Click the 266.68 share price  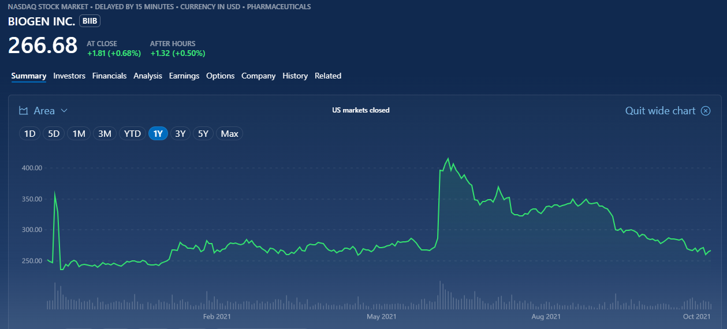pyautogui.click(x=43, y=46)
